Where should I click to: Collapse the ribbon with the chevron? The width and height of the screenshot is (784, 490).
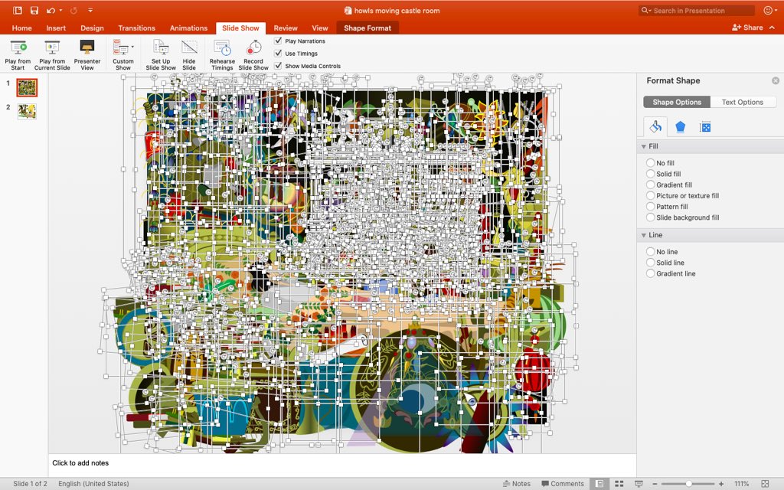(772, 28)
